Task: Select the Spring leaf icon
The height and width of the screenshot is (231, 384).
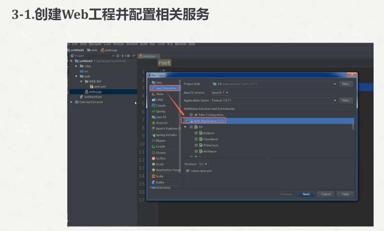Action: click(x=154, y=111)
